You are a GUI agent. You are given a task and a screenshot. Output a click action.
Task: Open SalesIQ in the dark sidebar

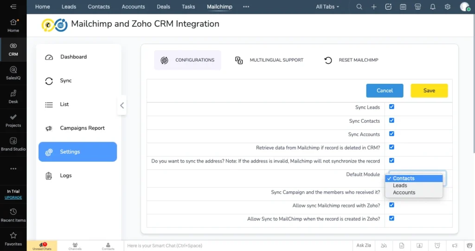[x=13, y=73]
